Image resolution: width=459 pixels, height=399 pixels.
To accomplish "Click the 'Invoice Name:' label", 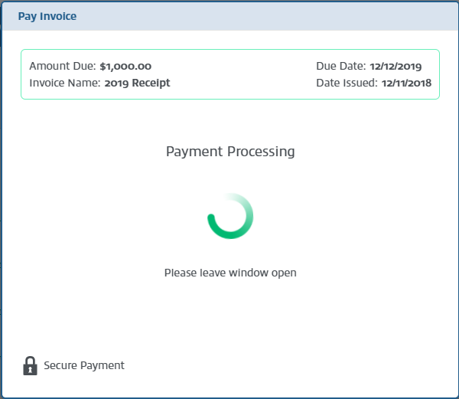I will [65, 83].
